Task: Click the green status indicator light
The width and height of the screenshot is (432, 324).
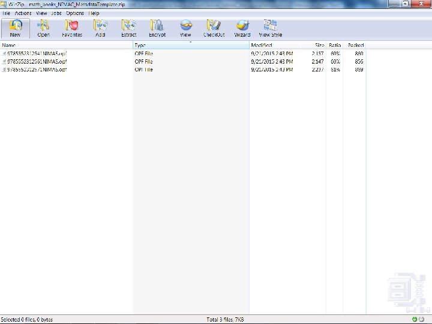Action: click(415, 319)
